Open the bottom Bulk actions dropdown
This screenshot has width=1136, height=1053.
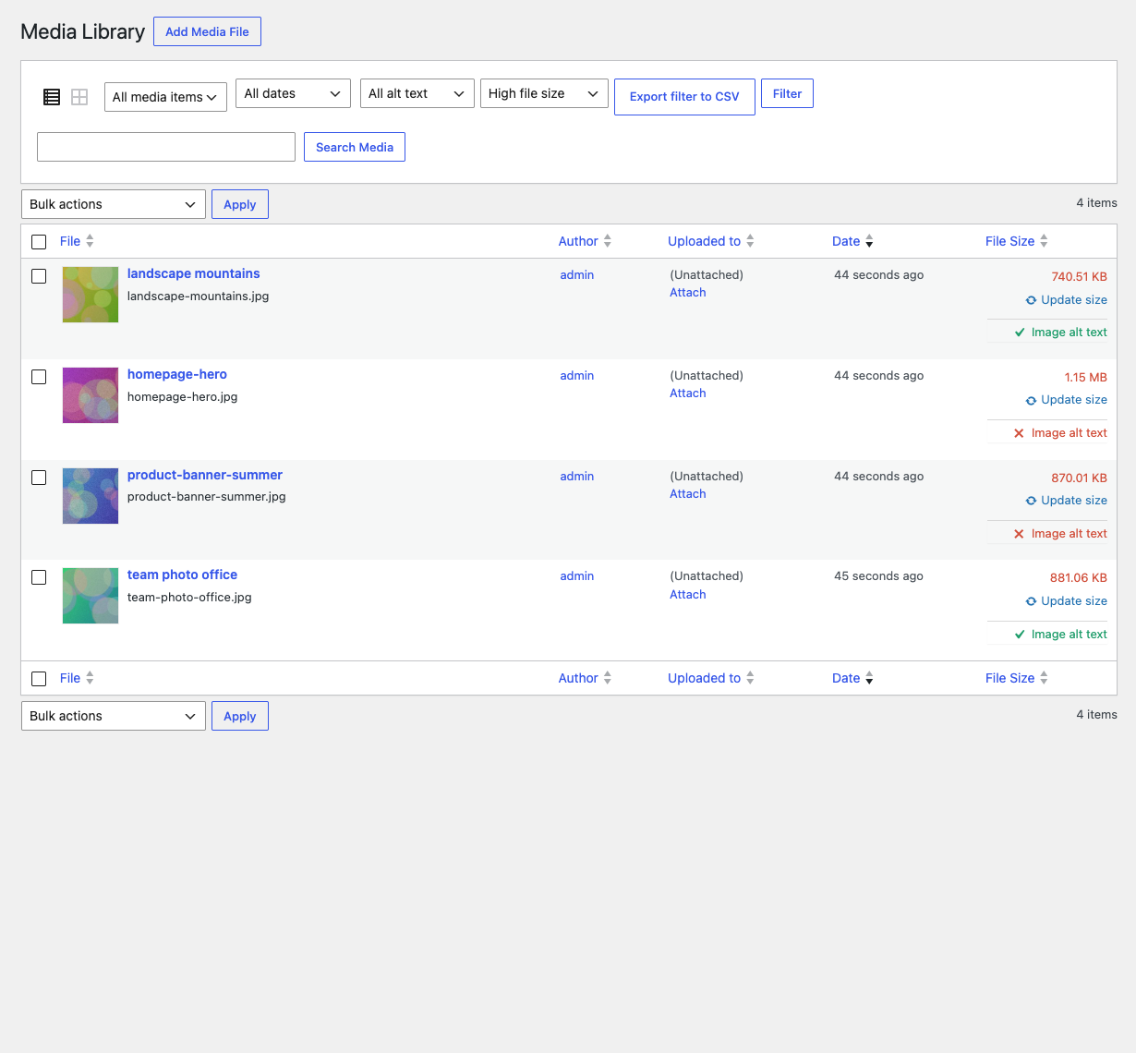pyautogui.click(x=113, y=716)
